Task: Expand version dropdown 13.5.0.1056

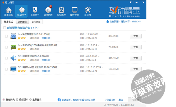Action: pos(100,34)
